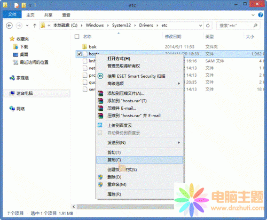This screenshot has height=220, width=267.
Task: Click the 收藏夹 star icon
Action: 12,39
